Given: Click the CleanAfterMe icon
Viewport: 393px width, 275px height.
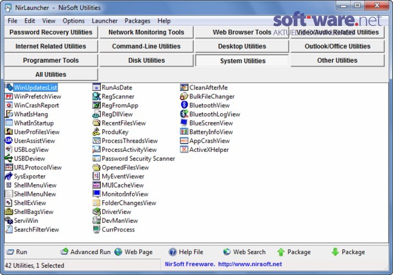Looking at the screenshot, I should coord(184,87).
